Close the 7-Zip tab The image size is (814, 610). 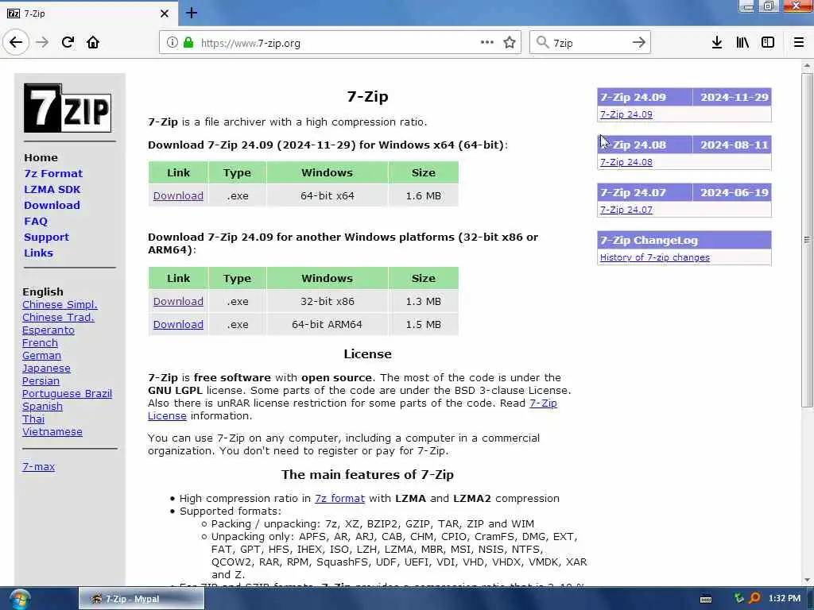[164, 14]
